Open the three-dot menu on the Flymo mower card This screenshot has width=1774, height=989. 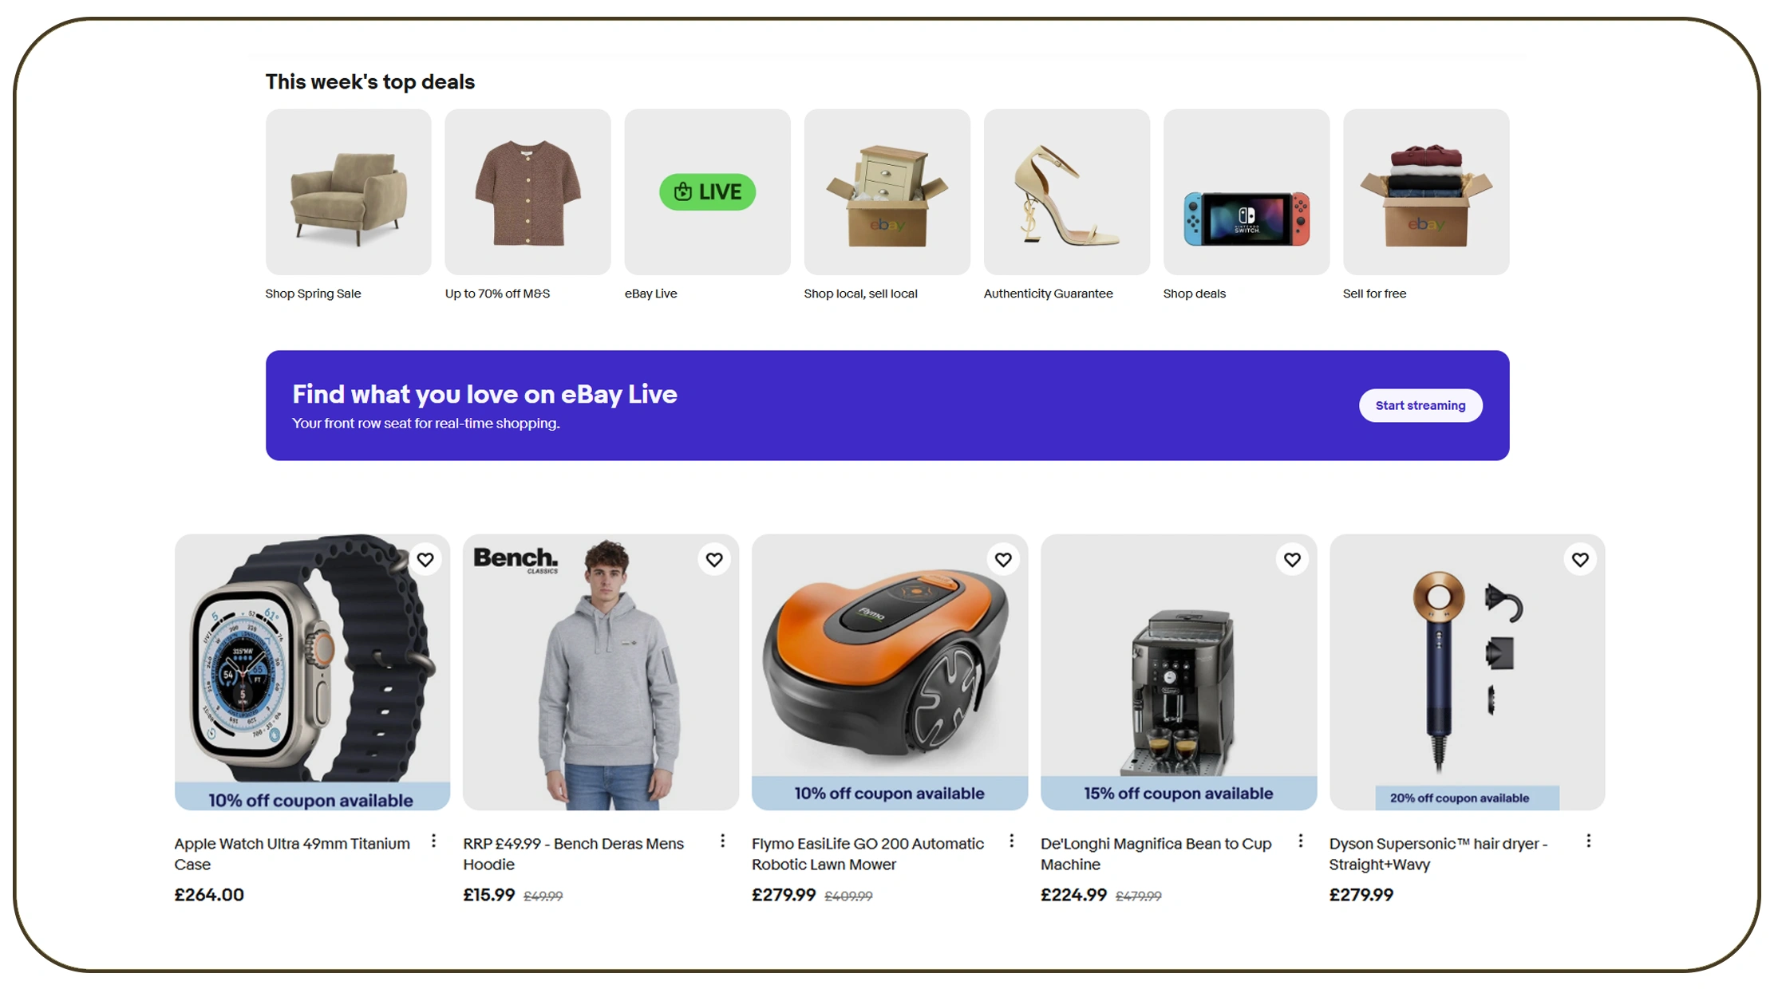(1011, 841)
